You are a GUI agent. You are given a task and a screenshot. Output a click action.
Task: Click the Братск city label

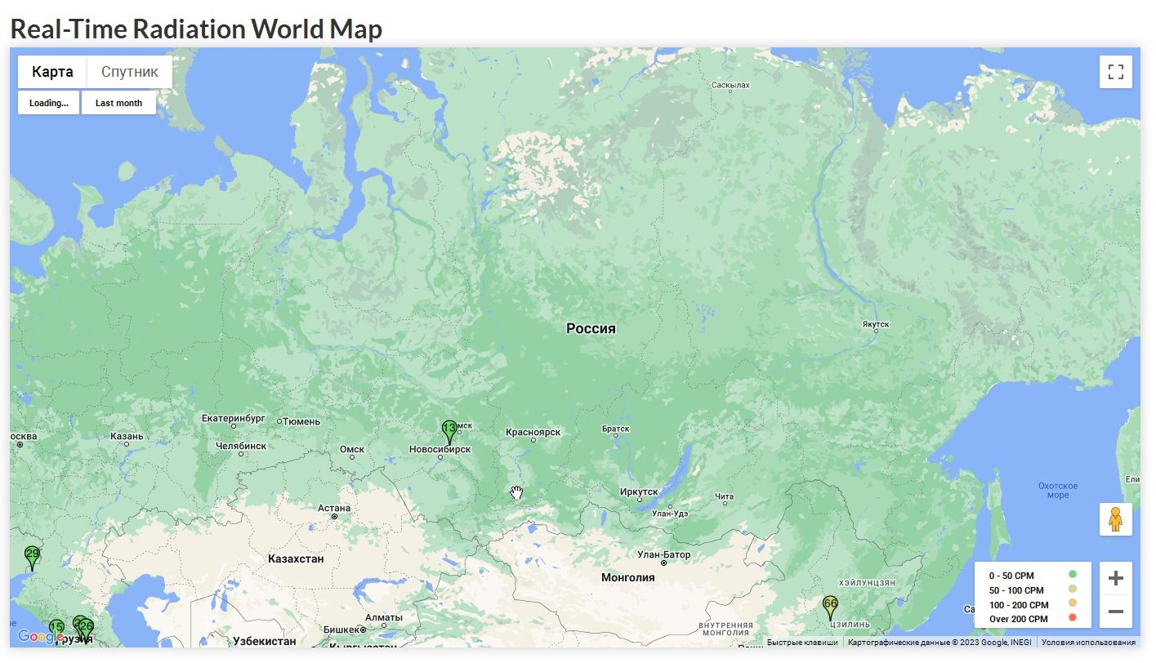click(x=615, y=428)
